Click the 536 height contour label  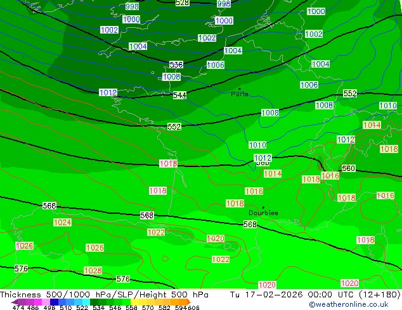[176, 65]
